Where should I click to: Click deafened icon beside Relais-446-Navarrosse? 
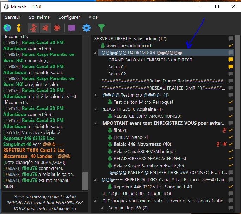pos(224,144)
